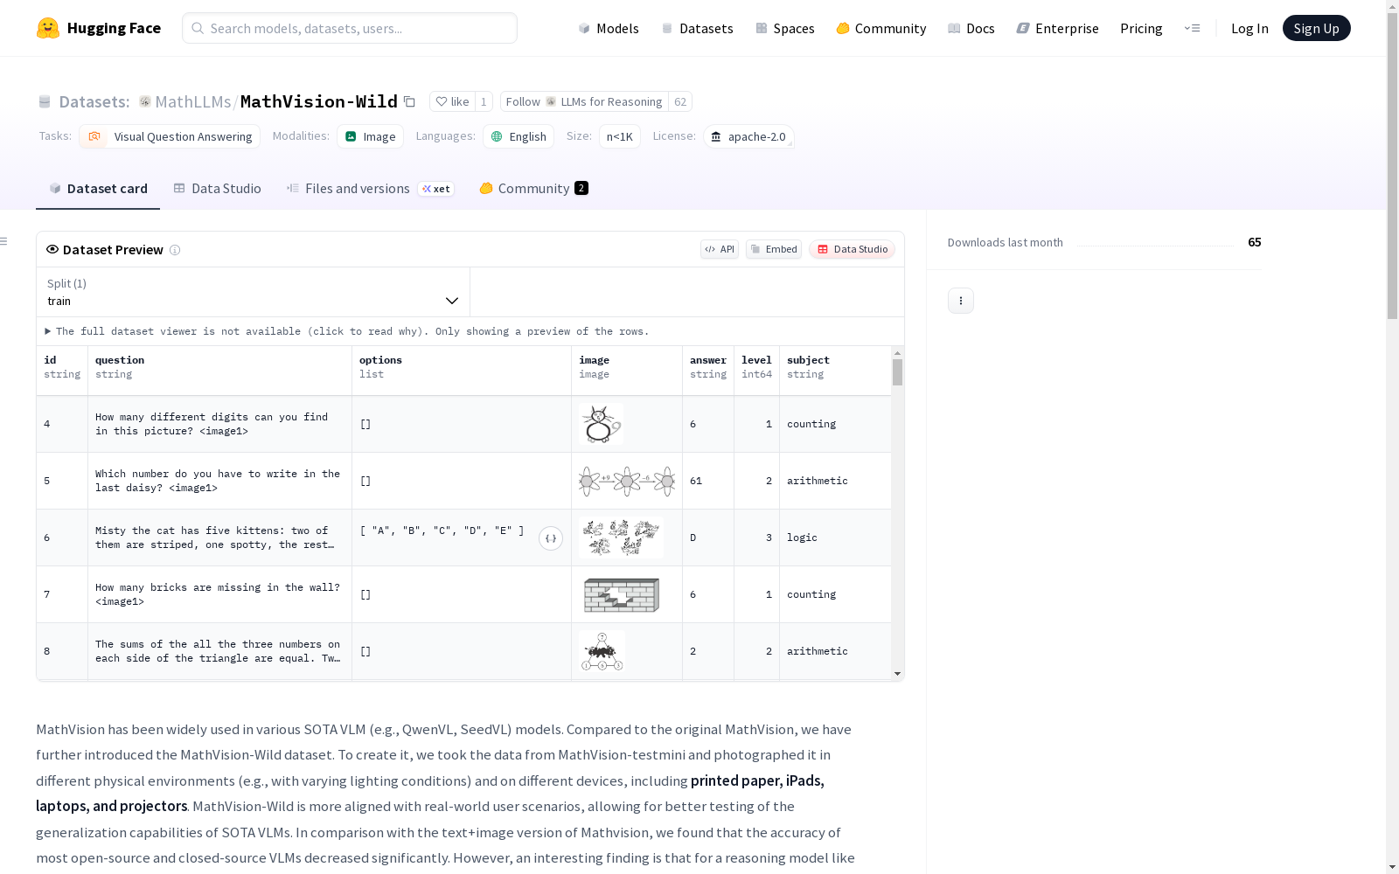Focus the search models, datasets, users field
1399x874 pixels.
click(350, 28)
